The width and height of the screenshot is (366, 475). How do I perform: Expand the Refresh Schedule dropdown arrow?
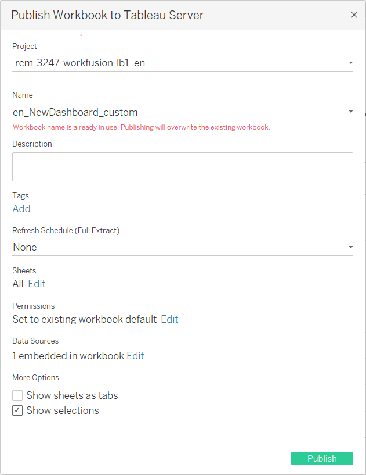350,247
